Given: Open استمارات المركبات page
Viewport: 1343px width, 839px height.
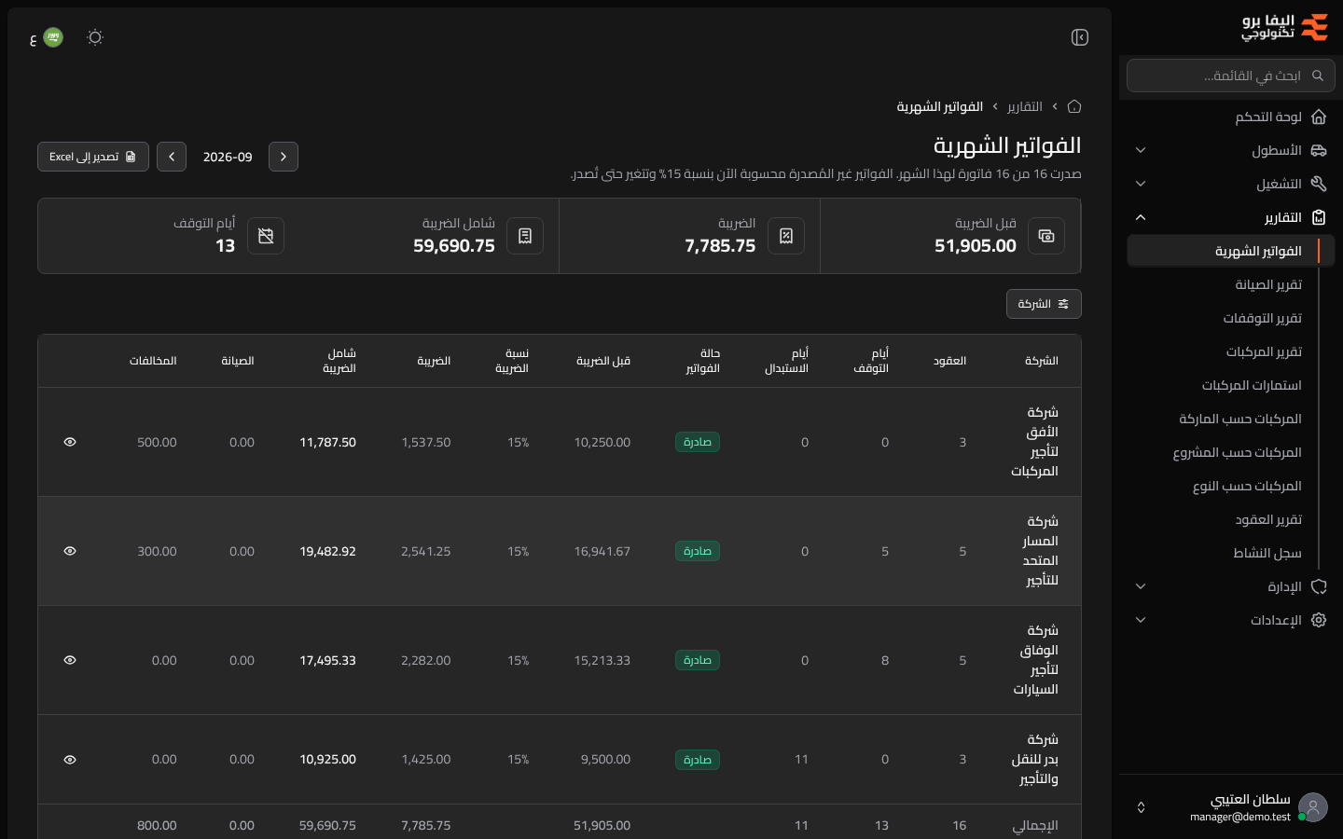Looking at the screenshot, I should click(1231, 385).
